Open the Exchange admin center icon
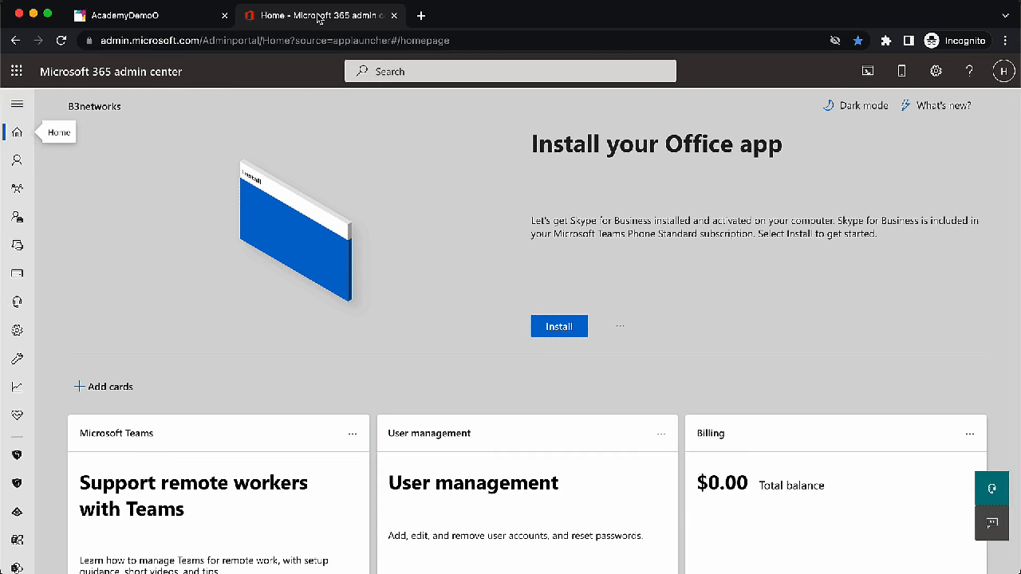This screenshot has width=1021, height=574. point(17,540)
